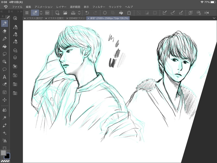The width and height of the screenshot is (217, 163).
Task: Open the レイヤー menu
Action: (x=61, y=6)
